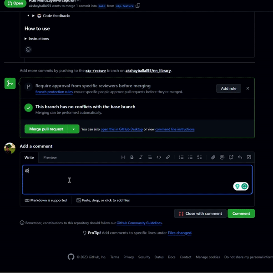Switch to the Write tab
Screen dimensions: 273x273
(x=29, y=157)
